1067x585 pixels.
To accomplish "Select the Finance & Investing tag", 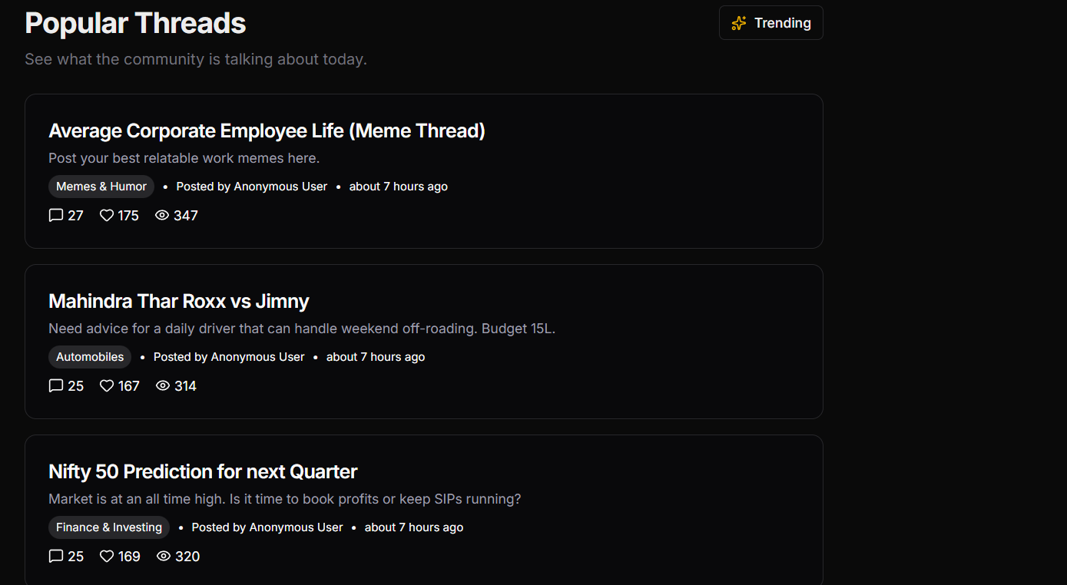I will (109, 527).
